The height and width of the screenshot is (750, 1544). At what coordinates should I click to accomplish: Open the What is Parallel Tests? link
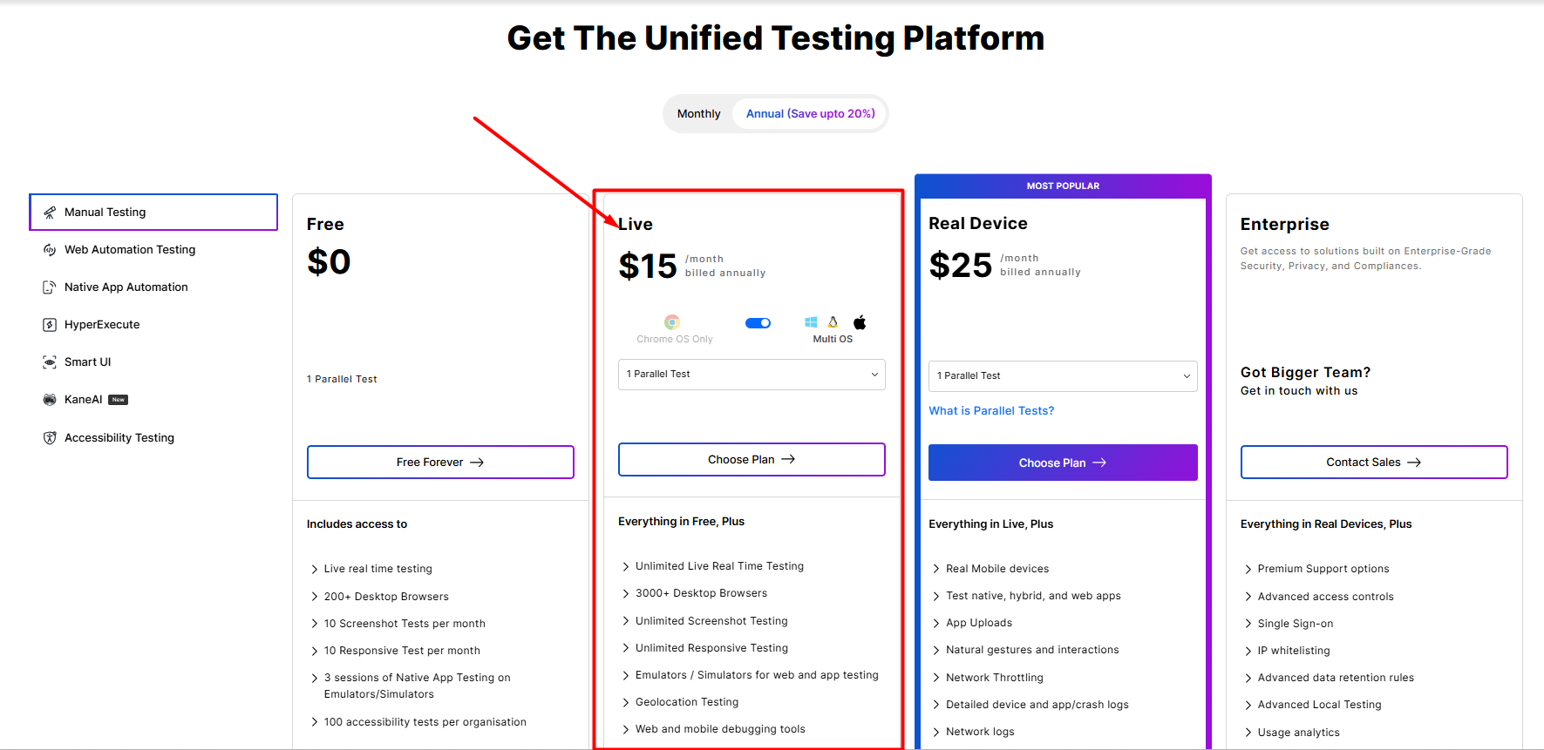coord(991,411)
